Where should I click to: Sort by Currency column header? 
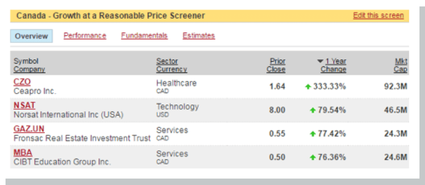coord(171,69)
